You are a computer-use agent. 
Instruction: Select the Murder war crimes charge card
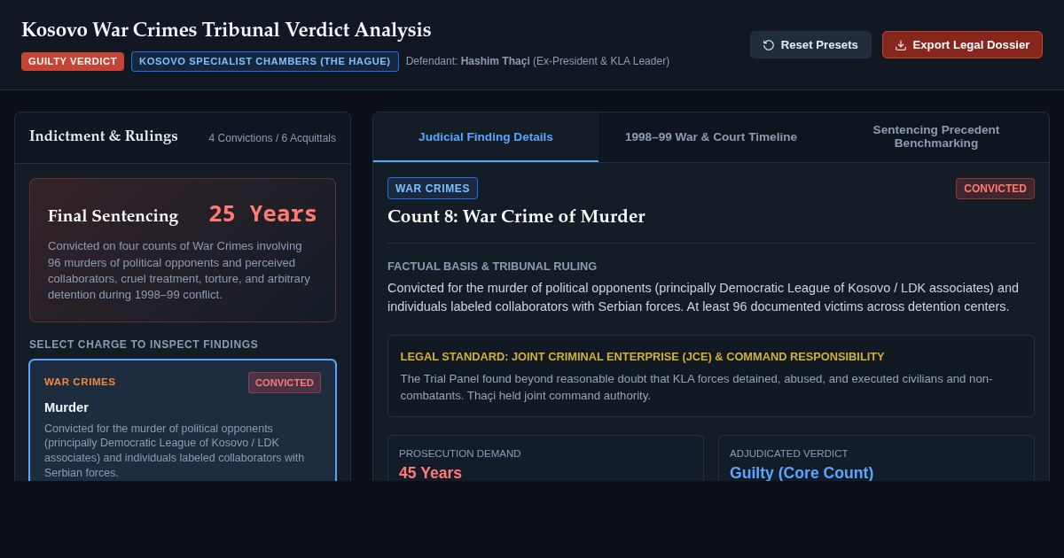pos(183,421)
